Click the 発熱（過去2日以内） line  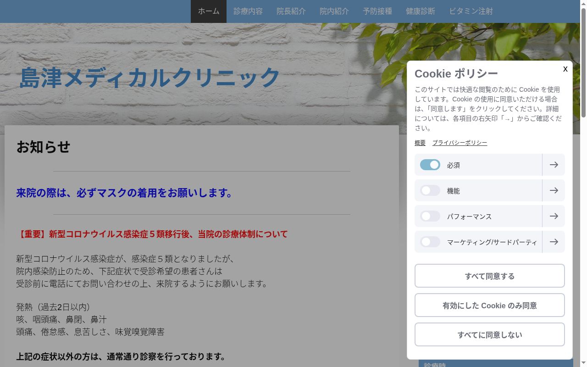point(55,307)
